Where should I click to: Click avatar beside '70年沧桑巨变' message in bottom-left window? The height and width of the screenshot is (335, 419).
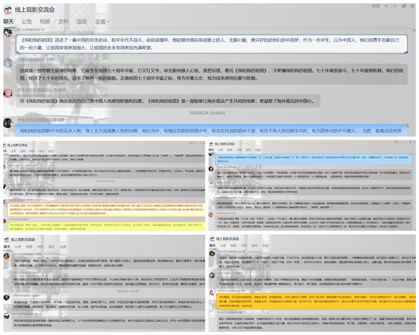(x=7, y=257)
